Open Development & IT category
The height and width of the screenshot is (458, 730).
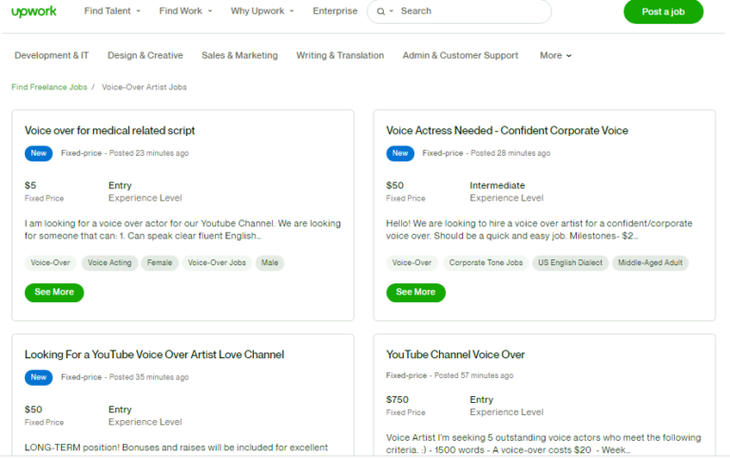pyautogui.click(x=51, y=55)
